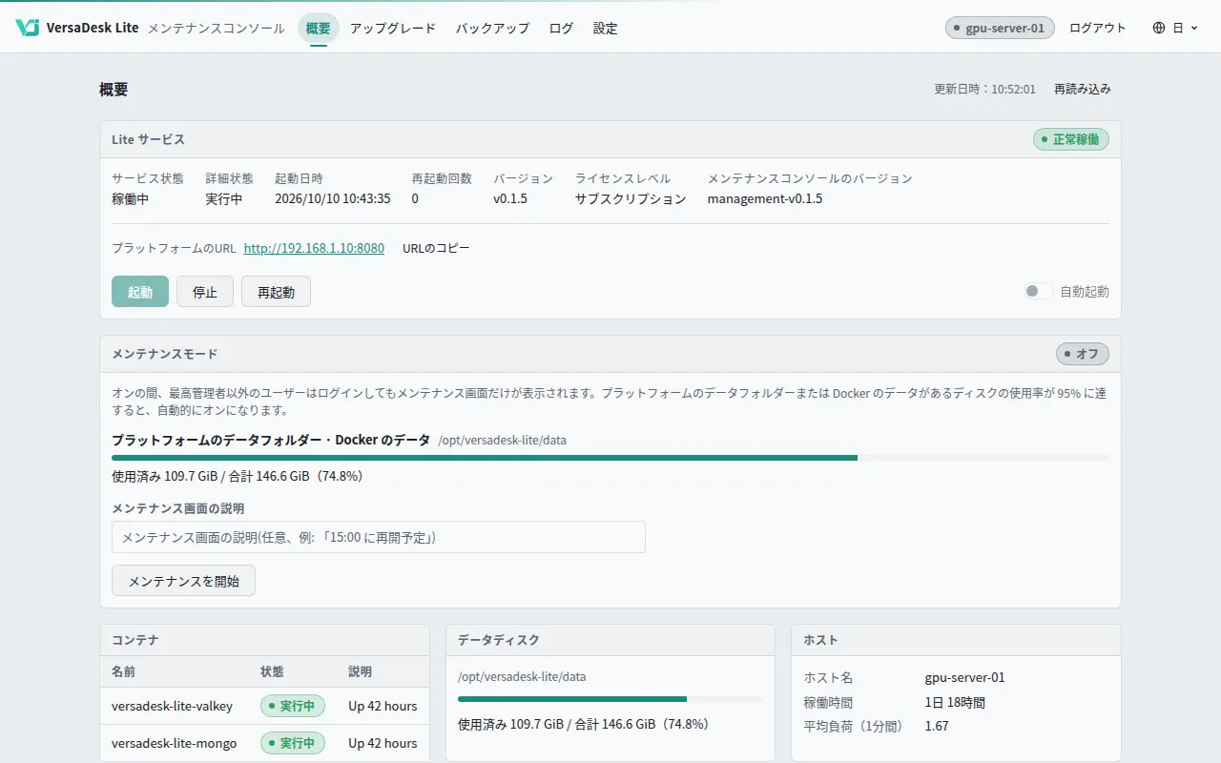
Task: Click the host name value gpu-server-01 in ホスト
Action: (965, 678)
